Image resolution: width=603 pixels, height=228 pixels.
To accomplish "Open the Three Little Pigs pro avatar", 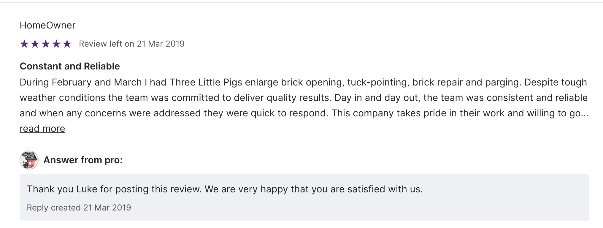I will 29,160.
